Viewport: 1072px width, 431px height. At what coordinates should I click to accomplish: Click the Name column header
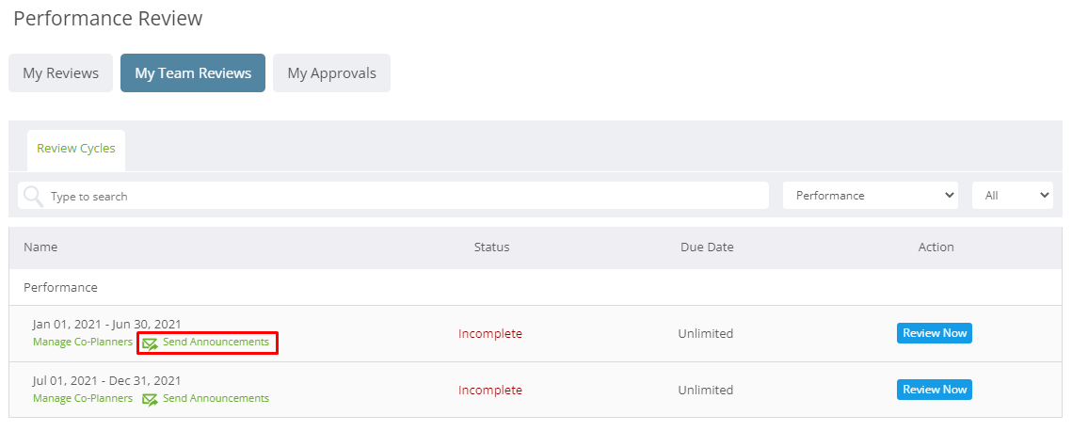tap(40, 247)
